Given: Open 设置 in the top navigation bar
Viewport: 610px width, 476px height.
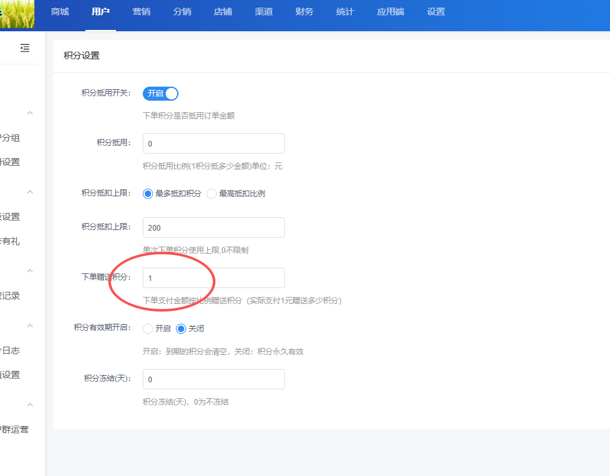Looking at the screenshot, I should (436, 12).
